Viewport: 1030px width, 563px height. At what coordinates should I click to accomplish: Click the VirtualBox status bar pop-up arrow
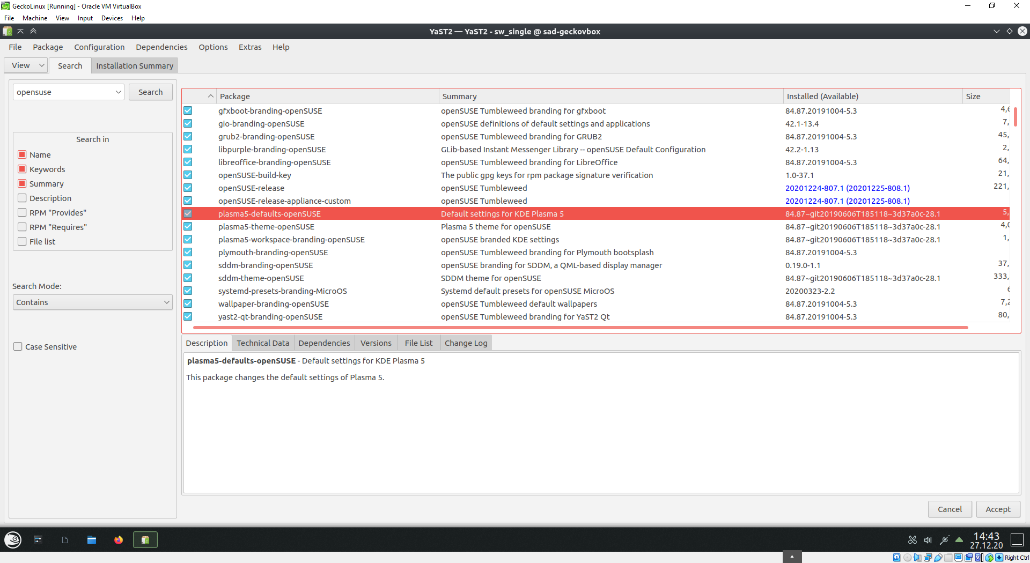(x=792, y=557)
